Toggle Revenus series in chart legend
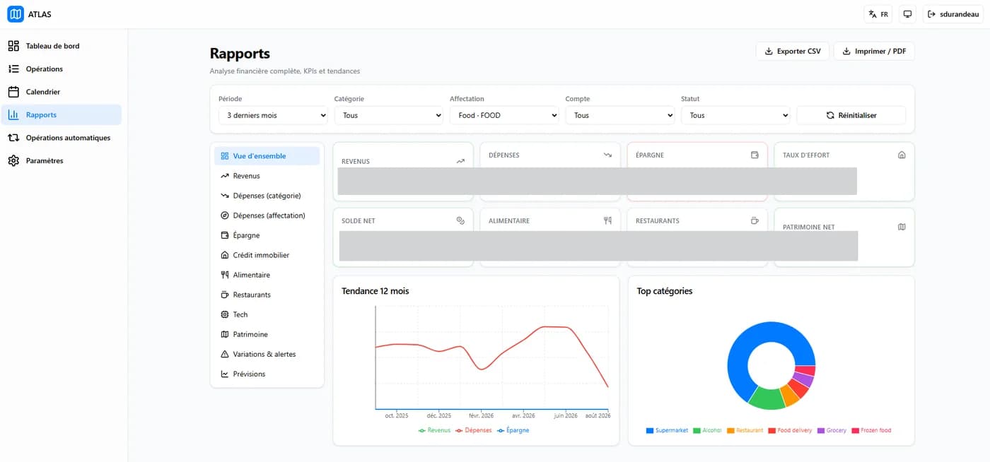 pos(434,430)
